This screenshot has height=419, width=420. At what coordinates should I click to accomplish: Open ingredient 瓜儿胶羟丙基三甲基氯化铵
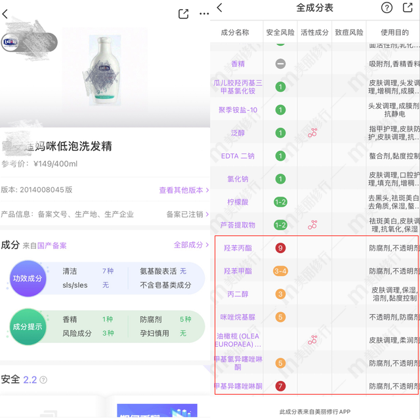coord(238,87)
